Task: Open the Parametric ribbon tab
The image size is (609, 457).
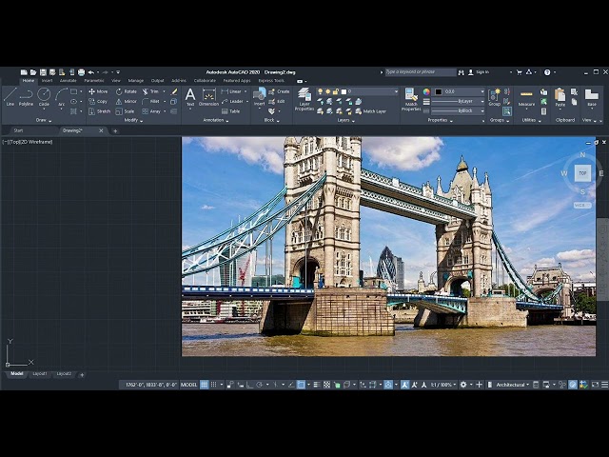Action: [94, 81]
